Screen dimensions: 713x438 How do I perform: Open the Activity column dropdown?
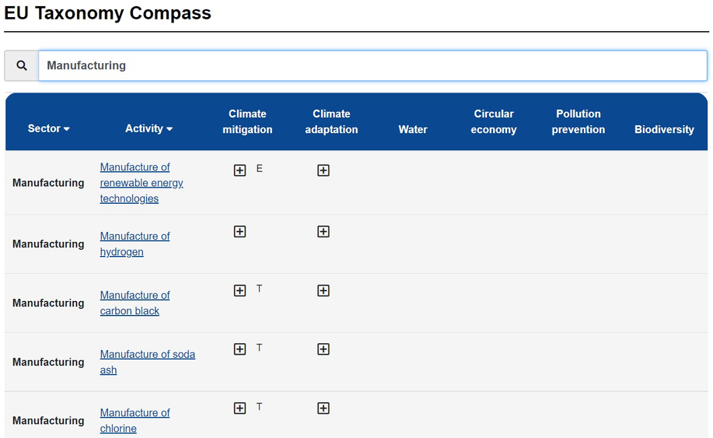(149, 128)
